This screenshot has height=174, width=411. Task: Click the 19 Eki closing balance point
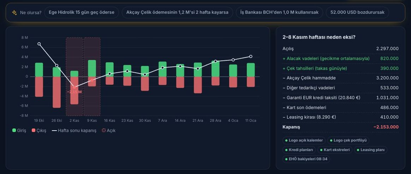(39, 44)
